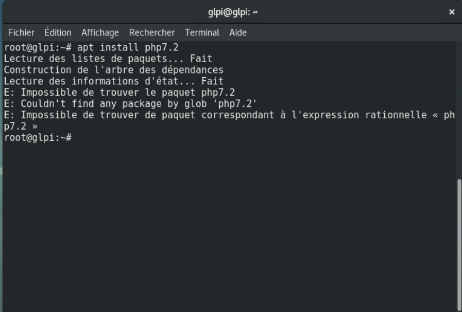Open the Affichage menu
Image resolution: width=462 pixels, height=312 pixels.
tap(100, 32)
